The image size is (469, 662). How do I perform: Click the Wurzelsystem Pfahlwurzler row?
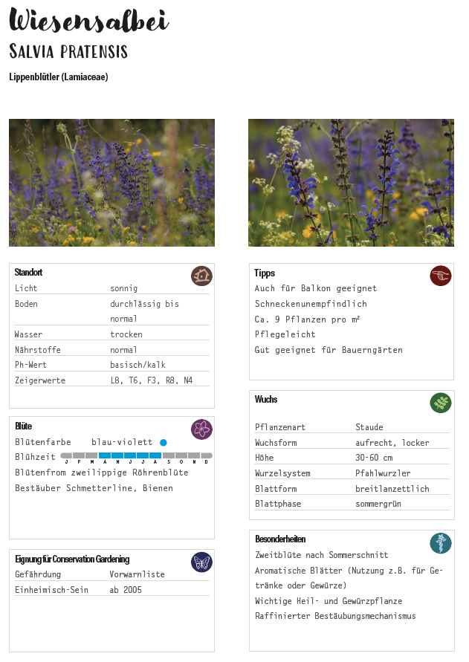352,473
